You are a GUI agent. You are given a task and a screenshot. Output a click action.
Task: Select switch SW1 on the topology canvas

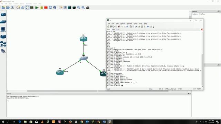pos(84,58)
